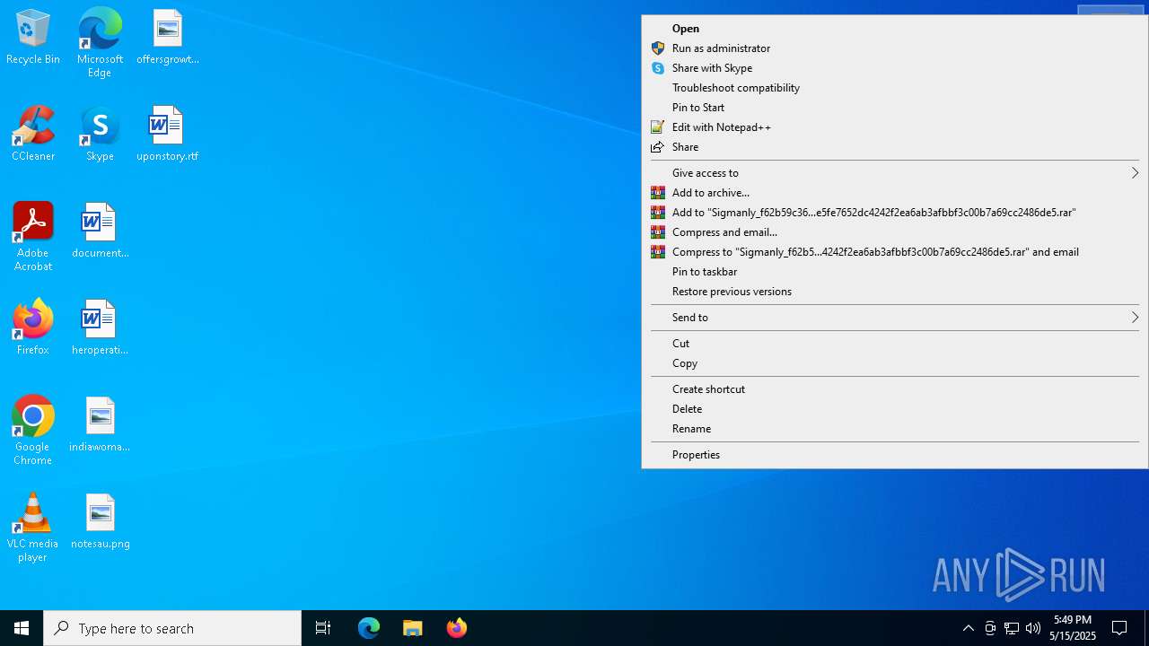Choose Rename in the context menu
The width and height of the screenshot is (1149, 646).
click(x=895, y=429)
